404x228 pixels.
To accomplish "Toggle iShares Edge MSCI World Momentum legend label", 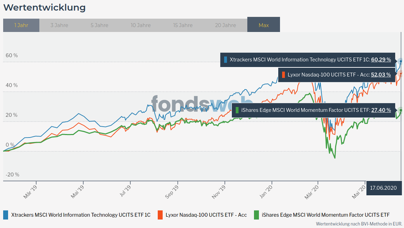I will click(x=327, y=215).
